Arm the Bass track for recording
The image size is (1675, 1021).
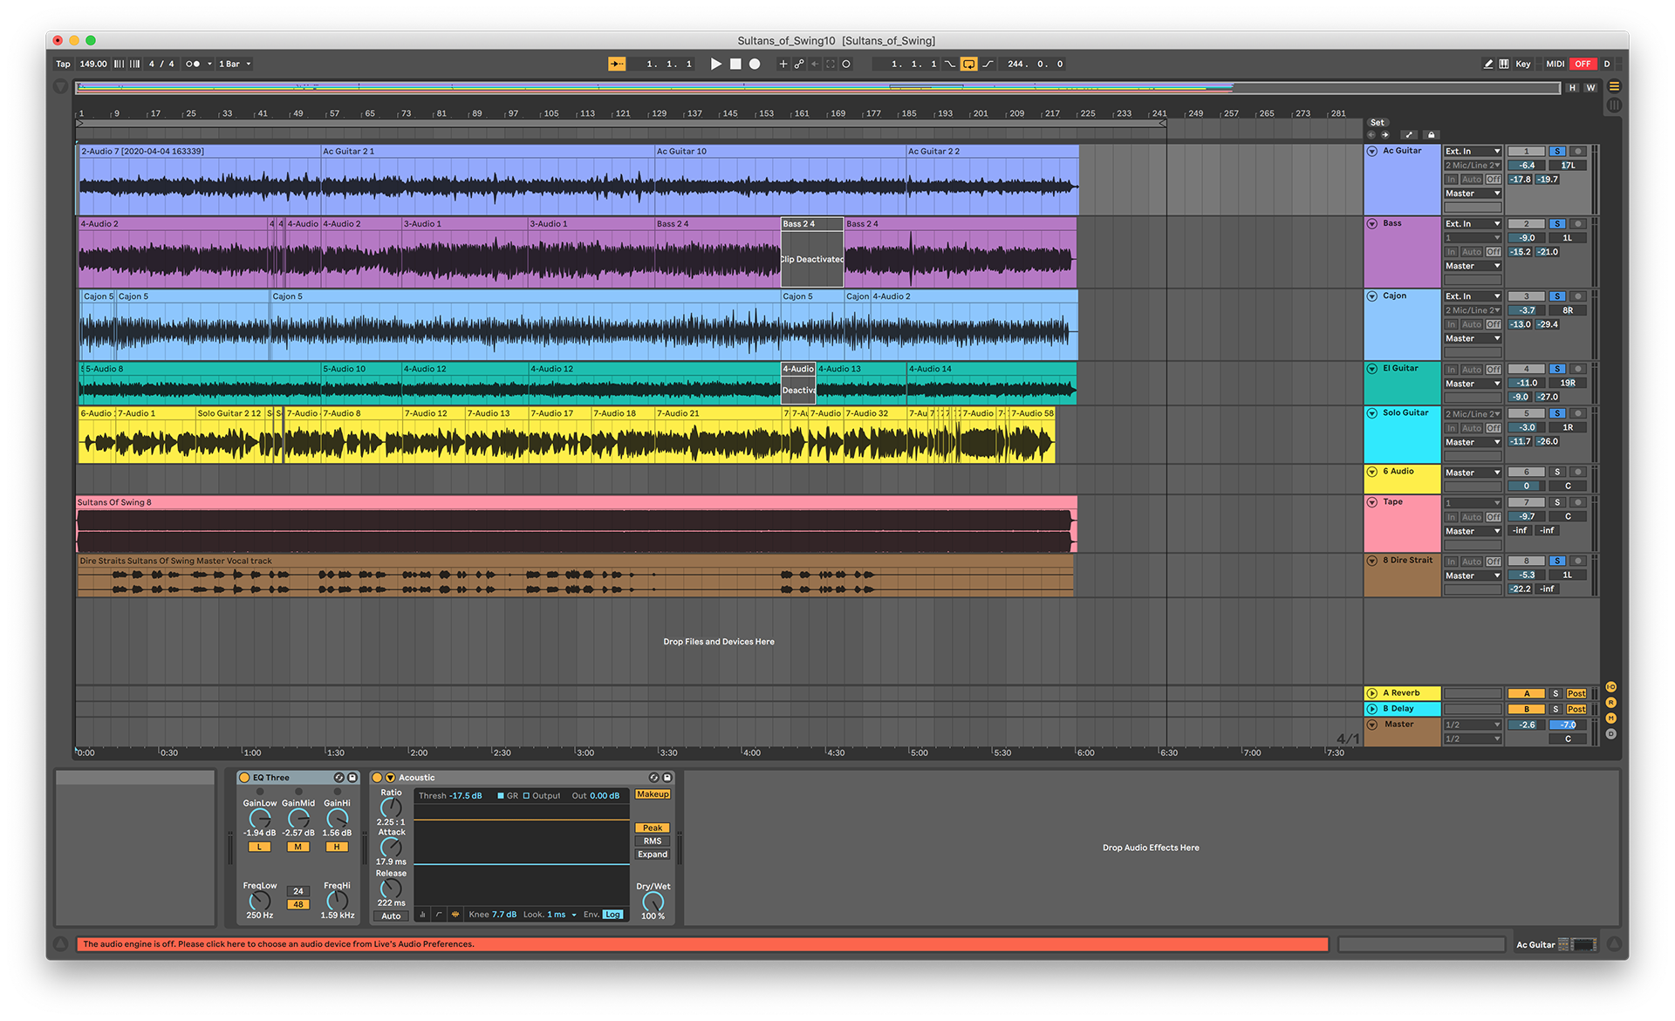(x=1577, y=224)
